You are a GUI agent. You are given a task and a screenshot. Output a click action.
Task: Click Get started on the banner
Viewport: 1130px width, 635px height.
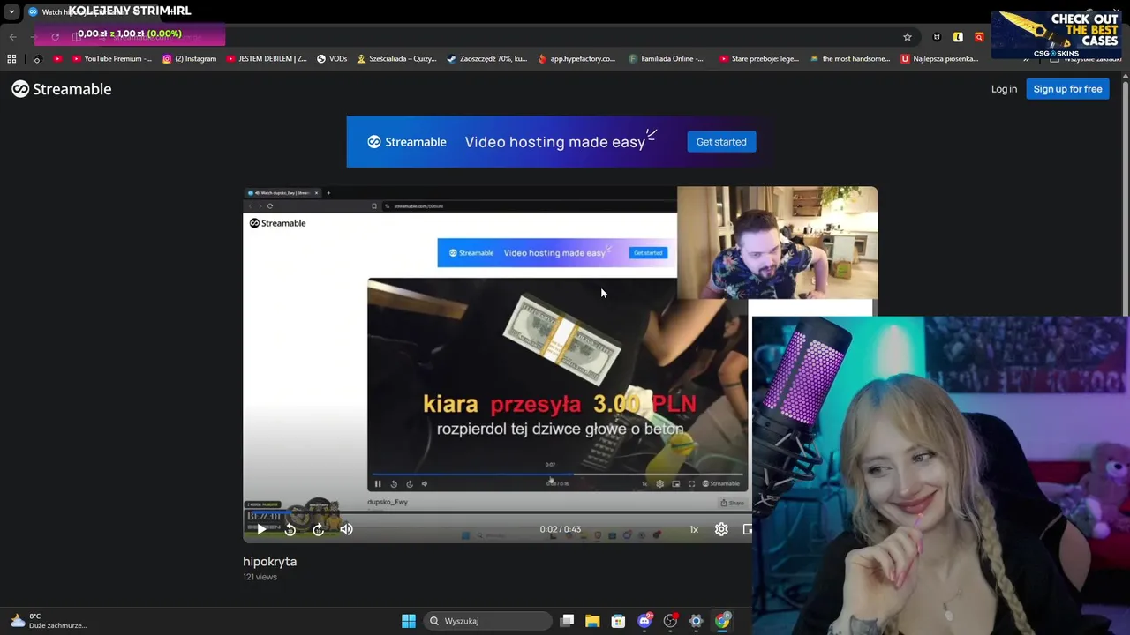coord(721,142)
